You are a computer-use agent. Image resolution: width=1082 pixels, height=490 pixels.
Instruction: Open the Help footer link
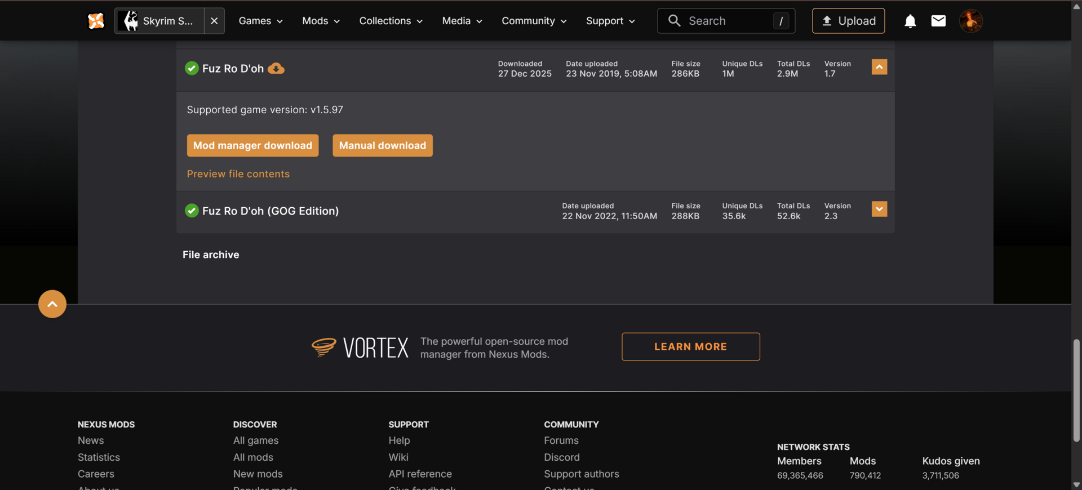click(x=399, y=440)
